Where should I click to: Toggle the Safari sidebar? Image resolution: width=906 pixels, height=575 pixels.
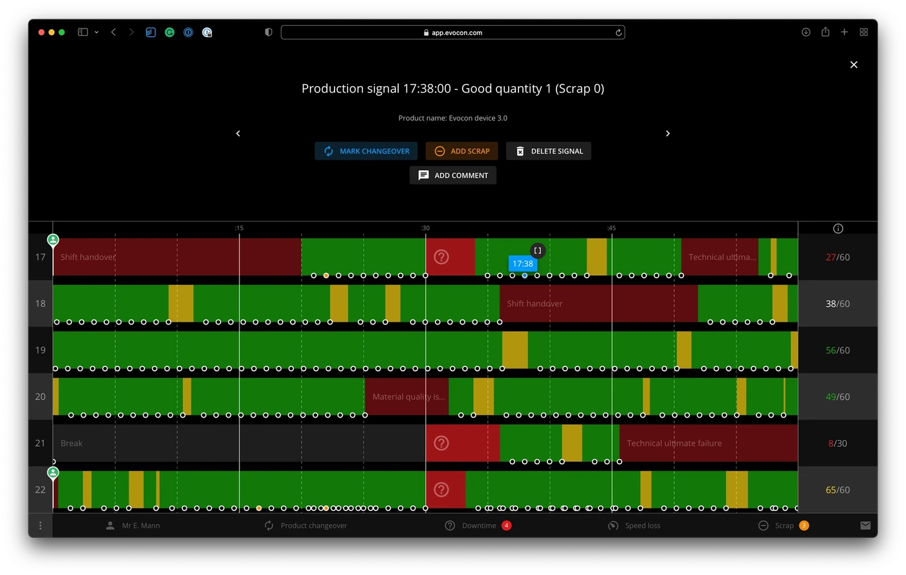click(83, 32)
